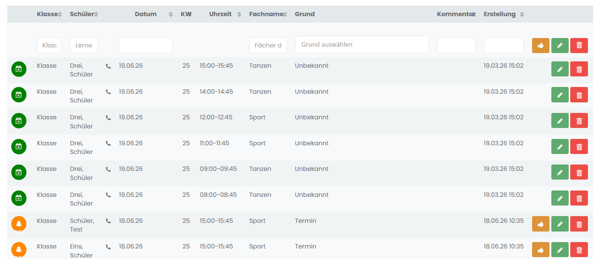Open the Fächer filter dropdown
The height and width of the screenshot is (259, 597).
pyautogui.click(x=268, y=45)
